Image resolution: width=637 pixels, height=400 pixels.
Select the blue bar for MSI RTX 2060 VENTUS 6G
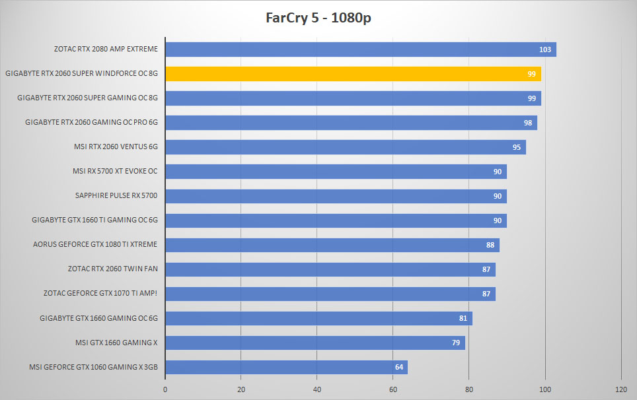click(x=346, y=147)
